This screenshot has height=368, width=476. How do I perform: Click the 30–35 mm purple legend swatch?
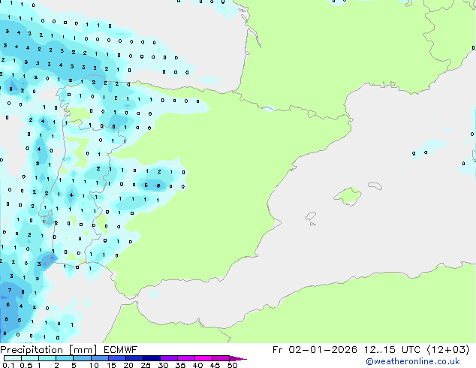coord(168,358)
